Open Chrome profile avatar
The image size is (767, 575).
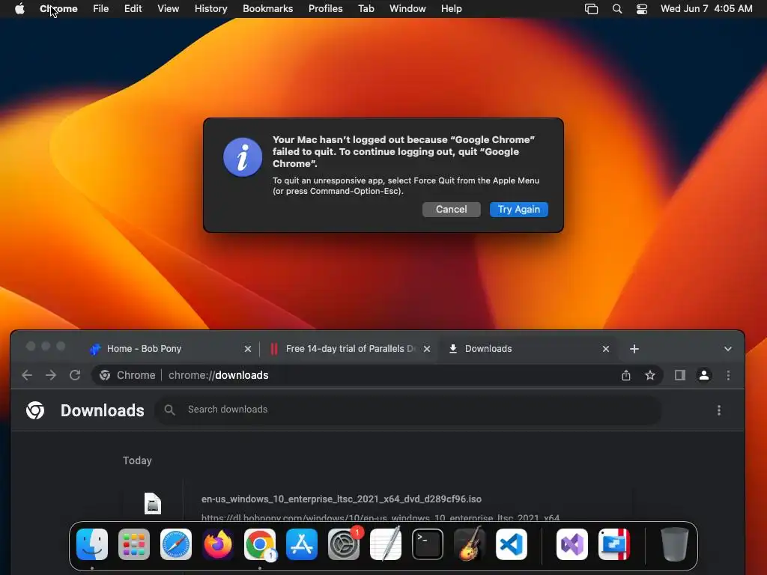(x=704, y=375)
